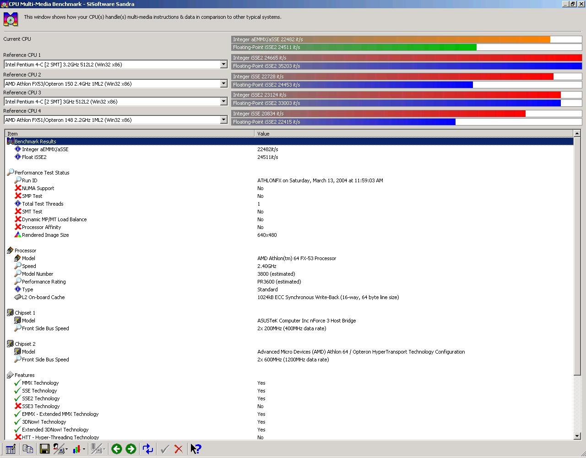
Task: Click the green back arrow button
Action: [x=117, y=449]
